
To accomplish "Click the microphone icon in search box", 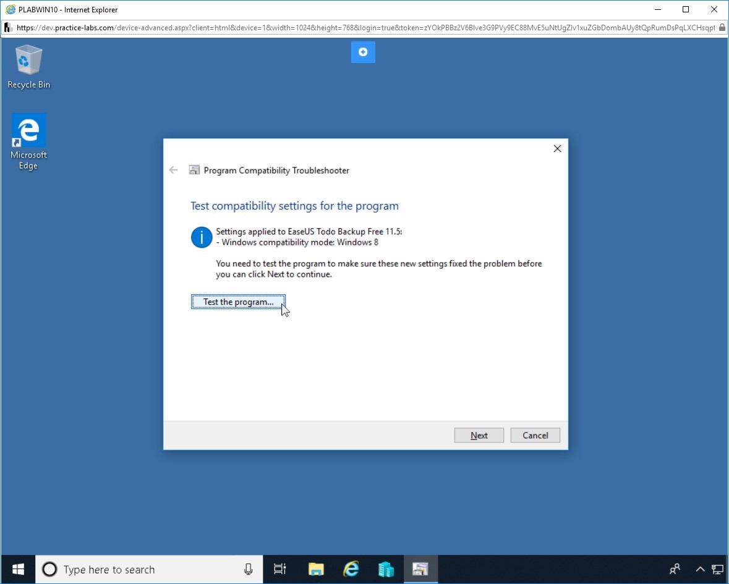I will point(249,569).
